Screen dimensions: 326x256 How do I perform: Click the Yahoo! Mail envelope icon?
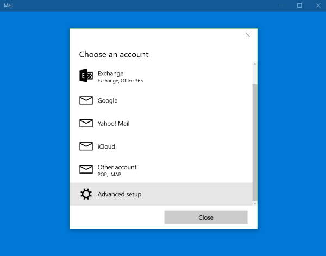tap(86, 123)
